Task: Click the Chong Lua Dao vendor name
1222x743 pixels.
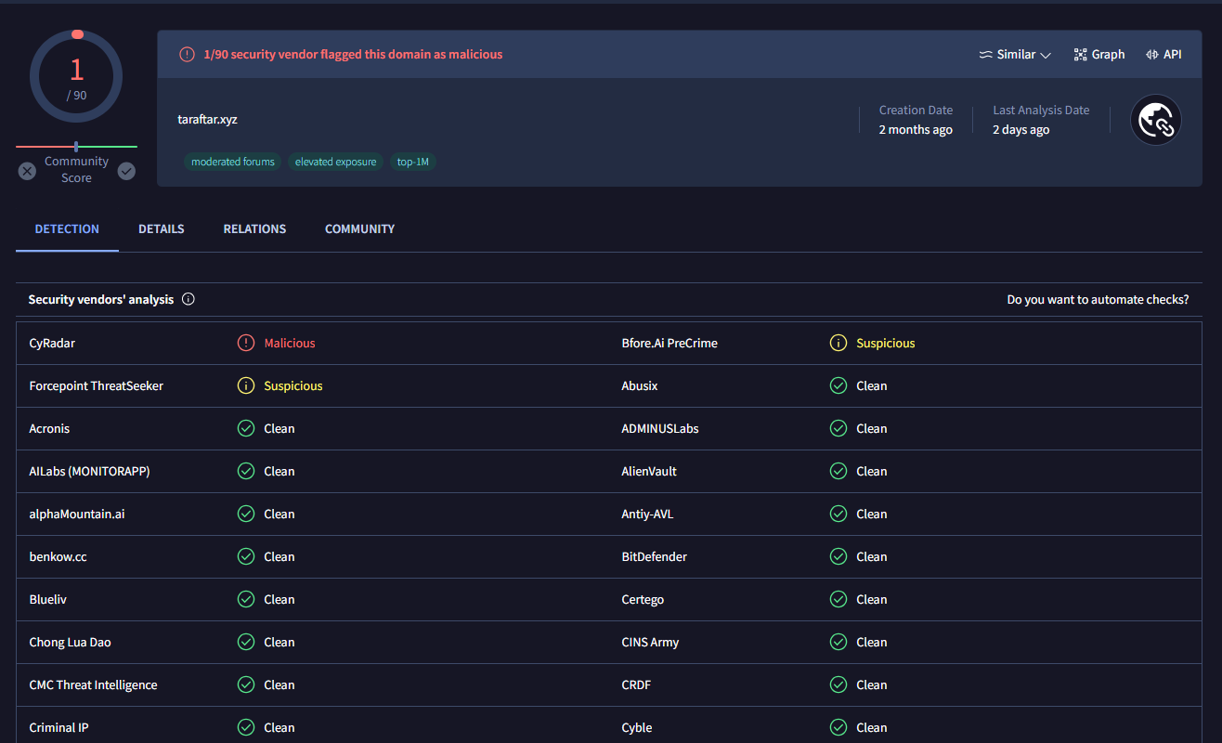Action: pyautogui.click(x=71, y=642)
